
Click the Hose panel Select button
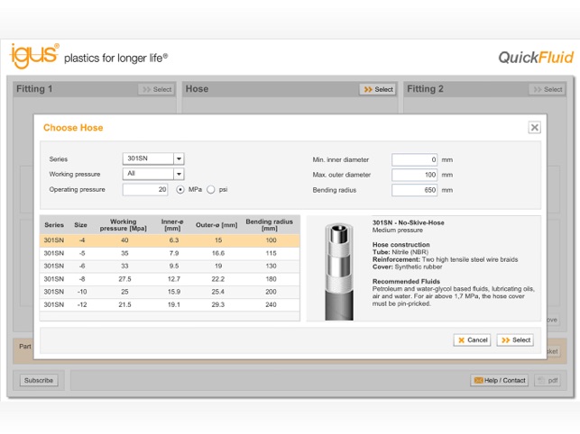click(378, 89)
